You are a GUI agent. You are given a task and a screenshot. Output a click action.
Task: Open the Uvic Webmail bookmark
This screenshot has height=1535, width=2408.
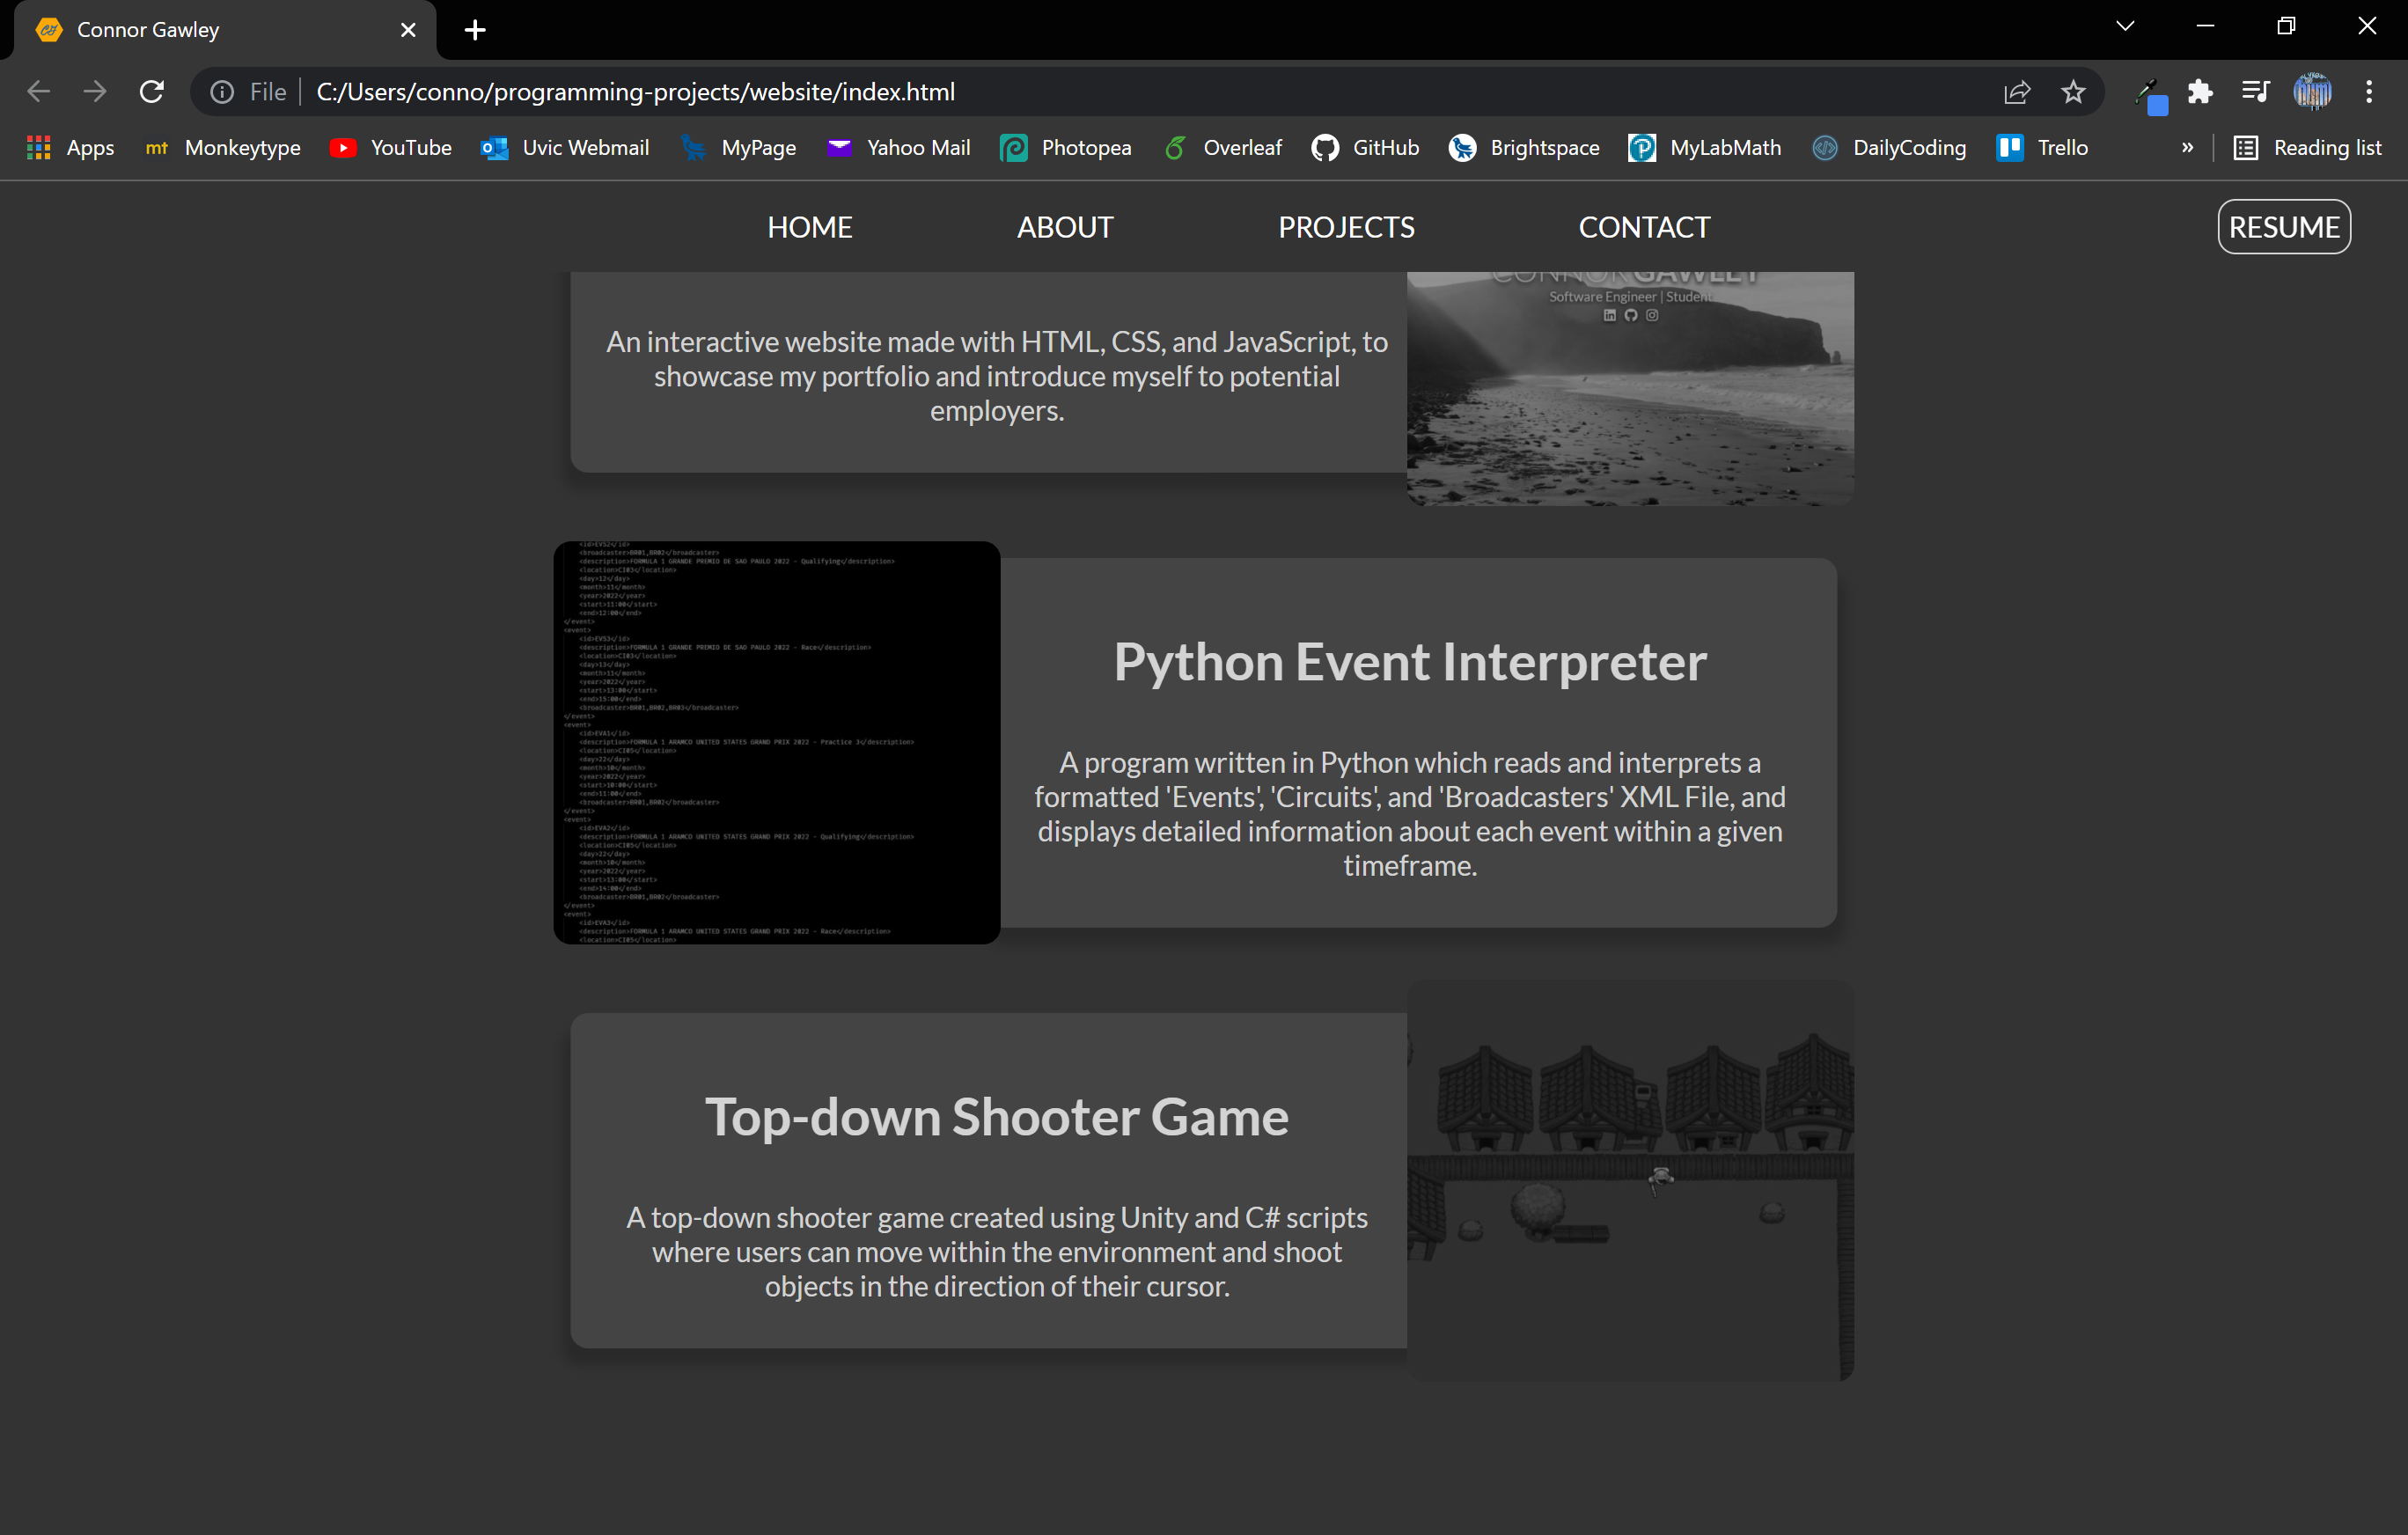(x=566, y=148)
